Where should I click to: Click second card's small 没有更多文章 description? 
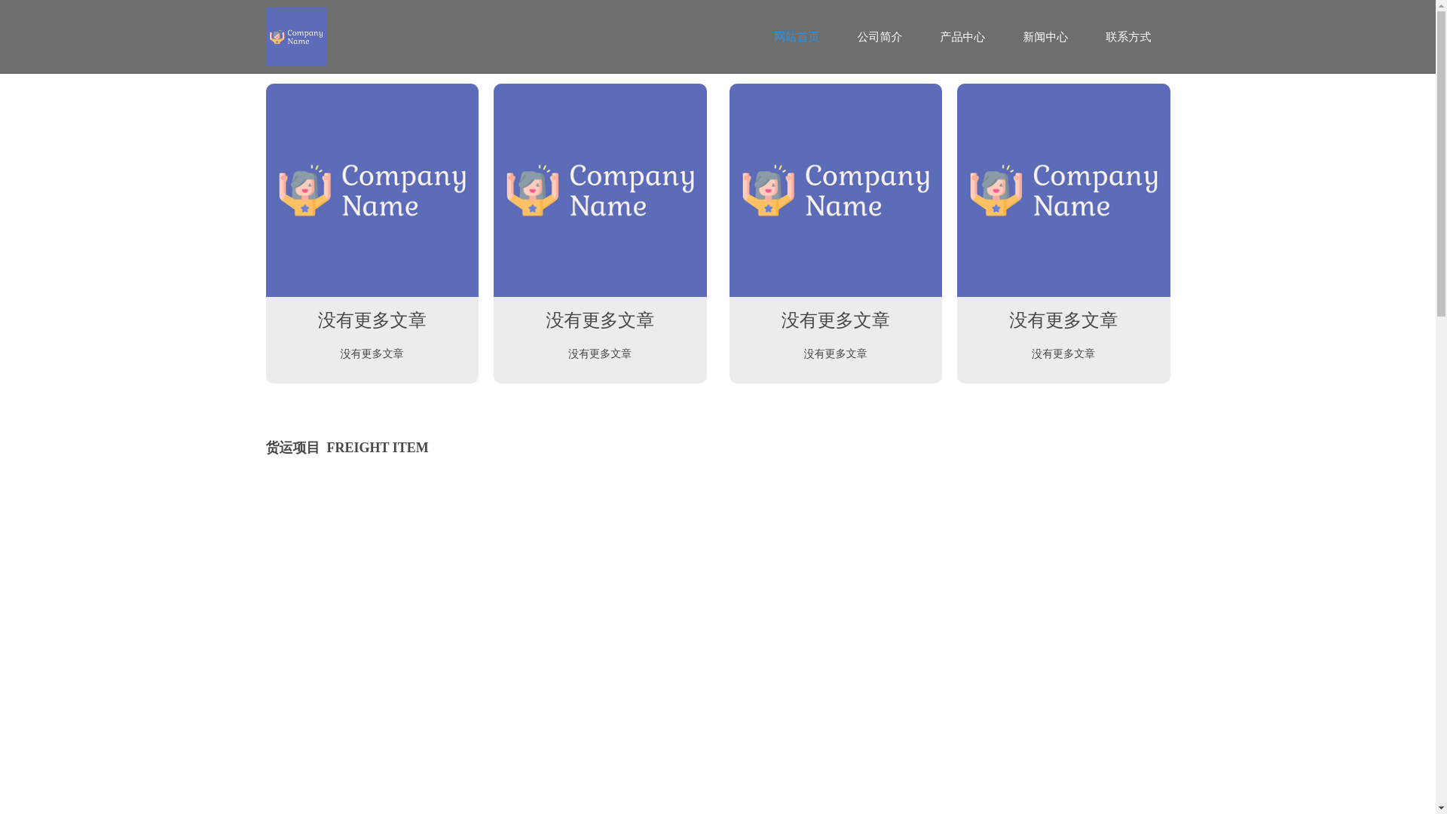pyautogui.click(x=600, y=353)
